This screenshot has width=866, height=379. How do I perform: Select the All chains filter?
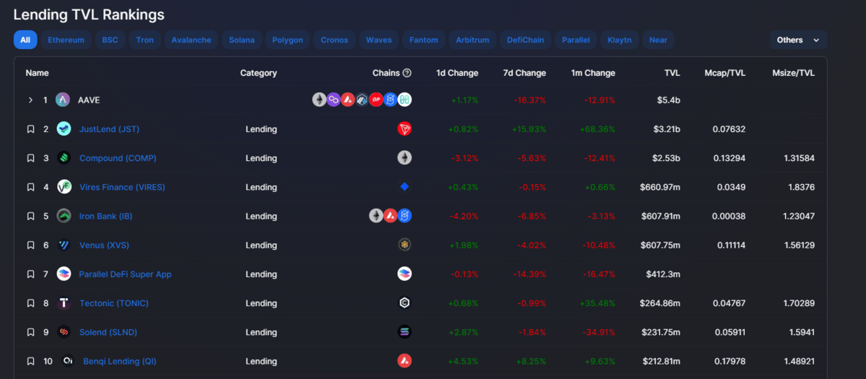(x=25, y=40)
